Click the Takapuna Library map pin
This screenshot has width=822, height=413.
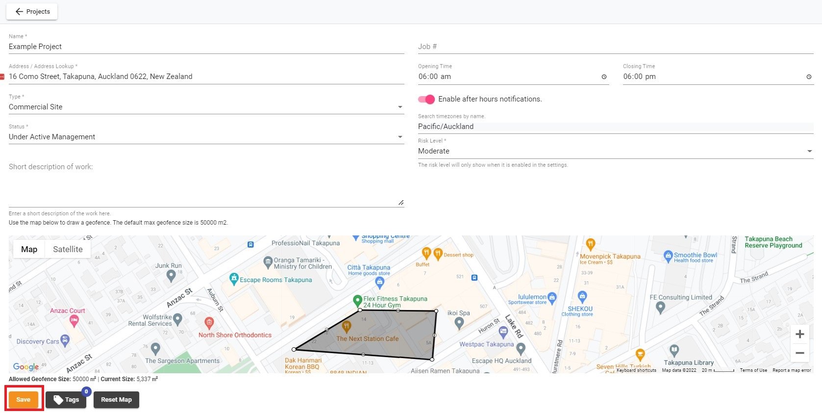point(674,350)
